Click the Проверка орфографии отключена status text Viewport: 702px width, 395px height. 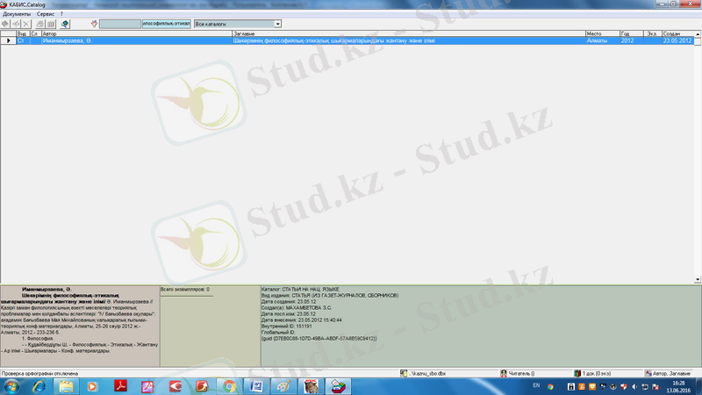[x=39, y=374]
